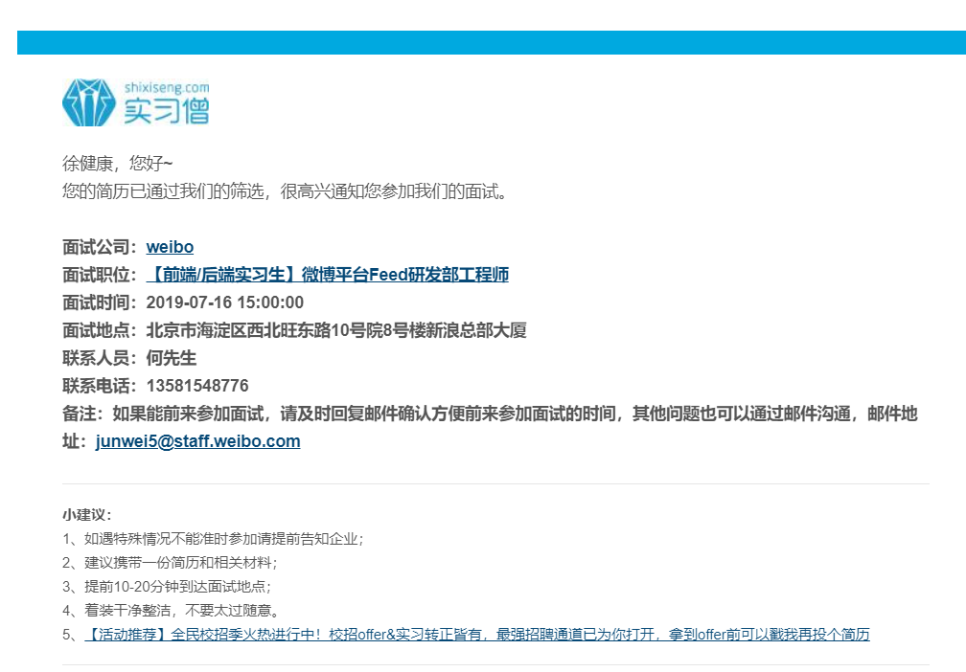This screenshot has height=672, width=966.
Task: Click the junwei5@staff.weibo.com email link
Action: [197, 441]
